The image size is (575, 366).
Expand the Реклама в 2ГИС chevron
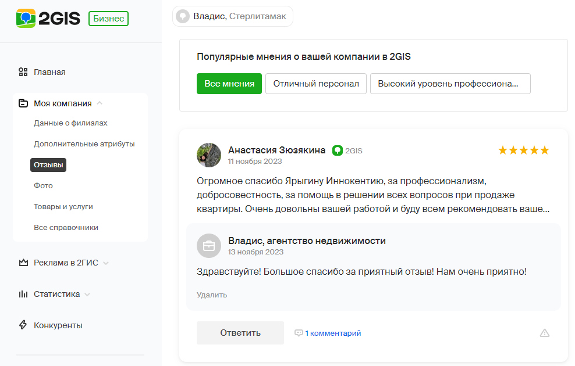(106, 263)
